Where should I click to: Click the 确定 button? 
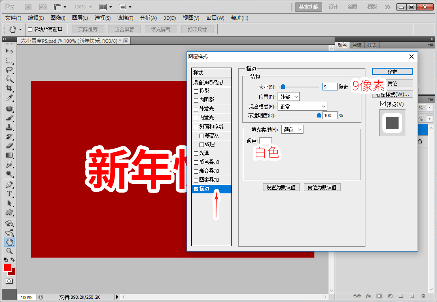click(392, 72)
